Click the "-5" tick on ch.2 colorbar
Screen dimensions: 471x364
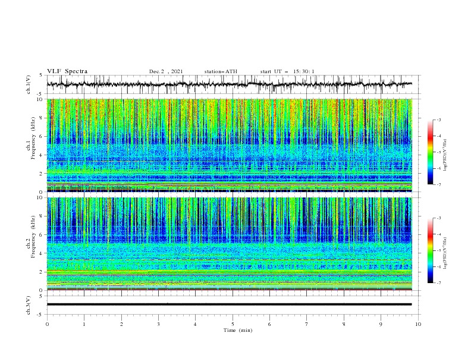pyautogui.click(x=438, y=250)
